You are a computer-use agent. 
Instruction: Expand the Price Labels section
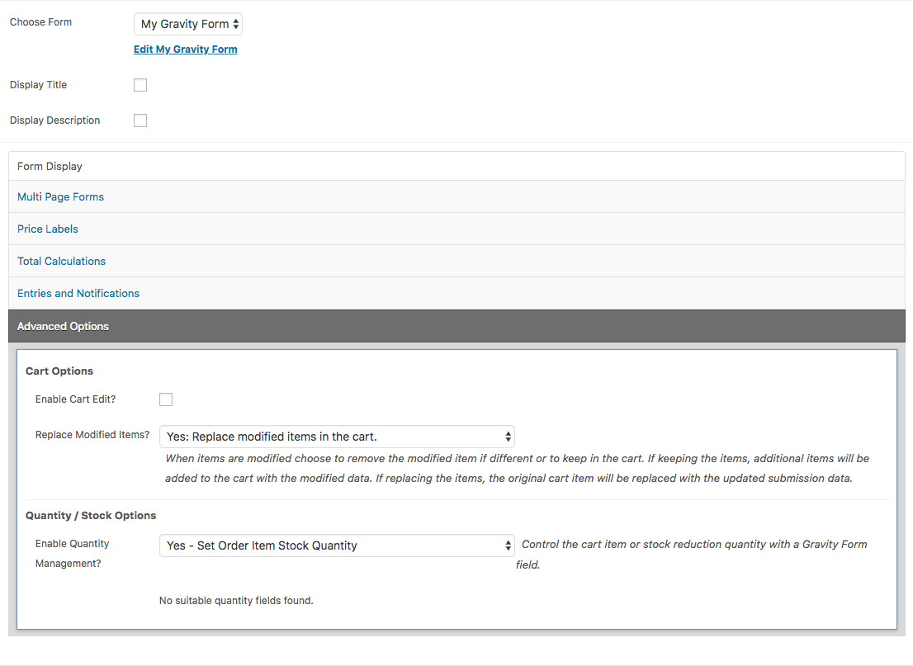point(47,229)
